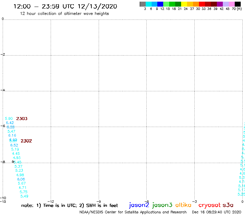Select the orange 'altika' legend label
Screen dimensions: 245x215
click(183, 205)
